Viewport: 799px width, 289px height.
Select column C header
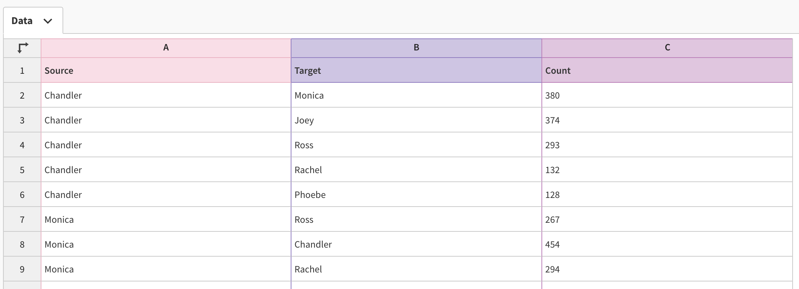coord(667,48)
